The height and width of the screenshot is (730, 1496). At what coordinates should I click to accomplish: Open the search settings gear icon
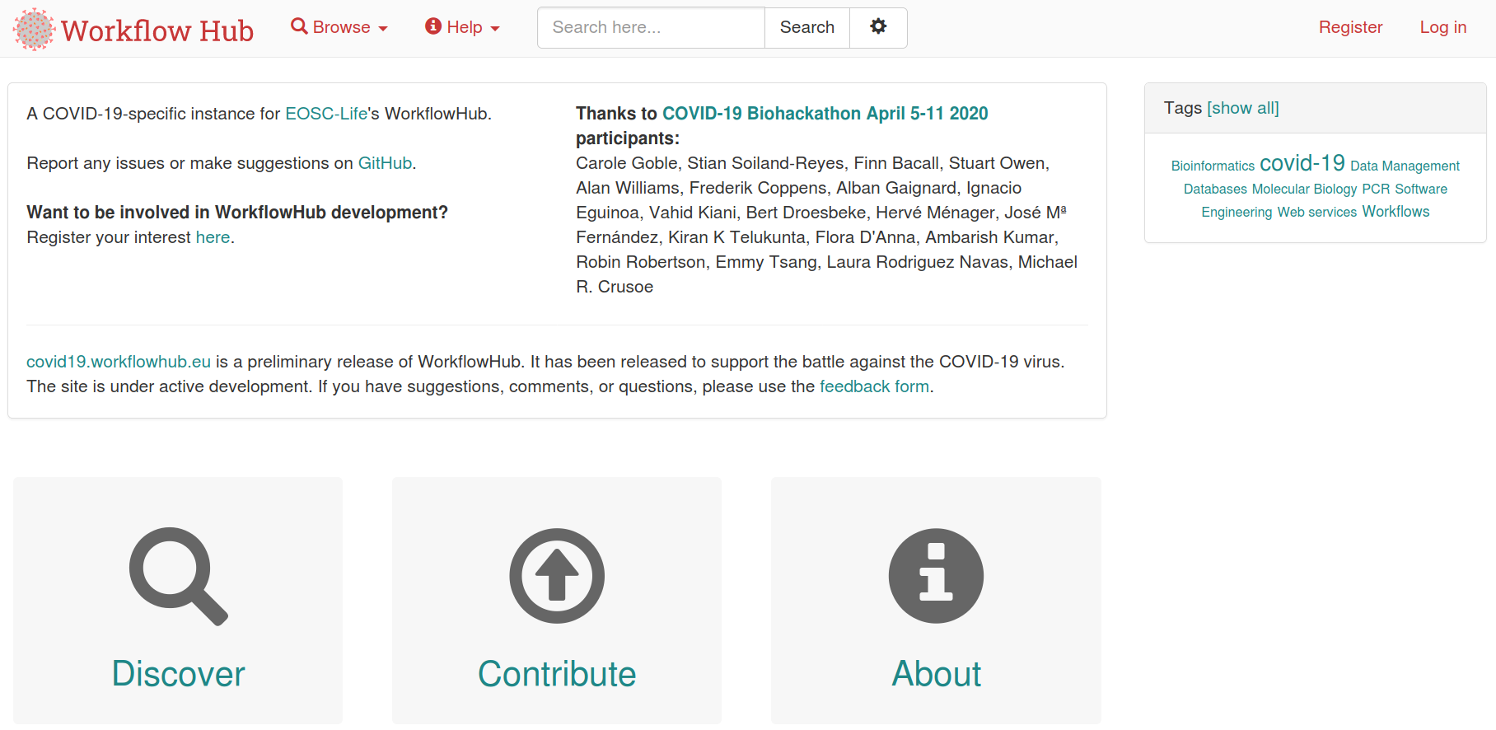878,27
